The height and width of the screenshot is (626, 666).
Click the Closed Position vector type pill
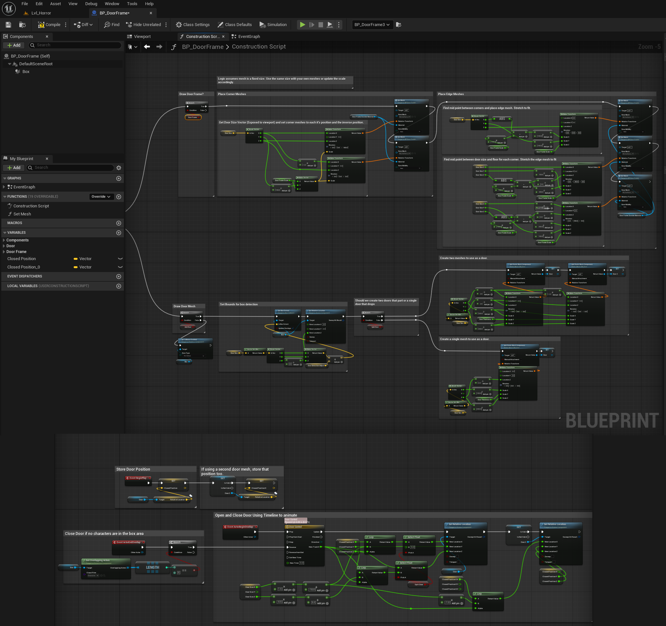[x=76, y=259]
